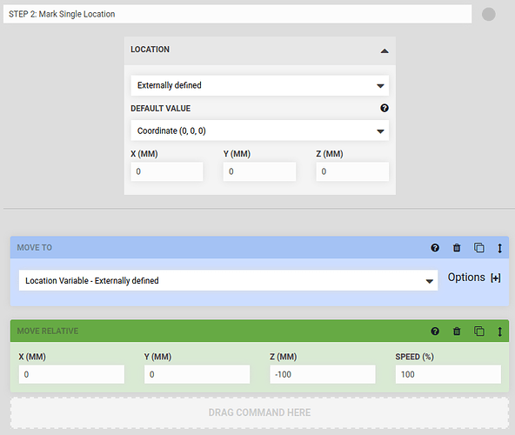Copy the Move Relative command
515x435 pixels.
click(x=478, y=331)
